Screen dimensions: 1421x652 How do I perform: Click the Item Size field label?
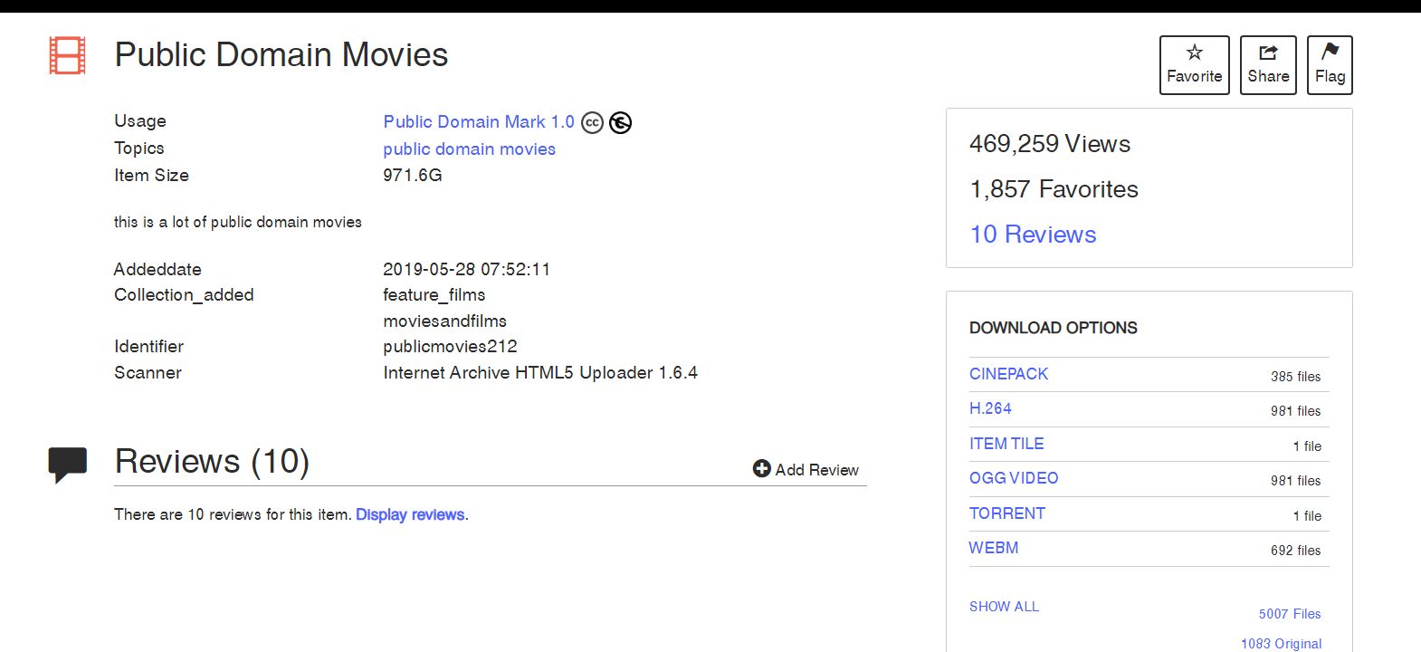151,175
